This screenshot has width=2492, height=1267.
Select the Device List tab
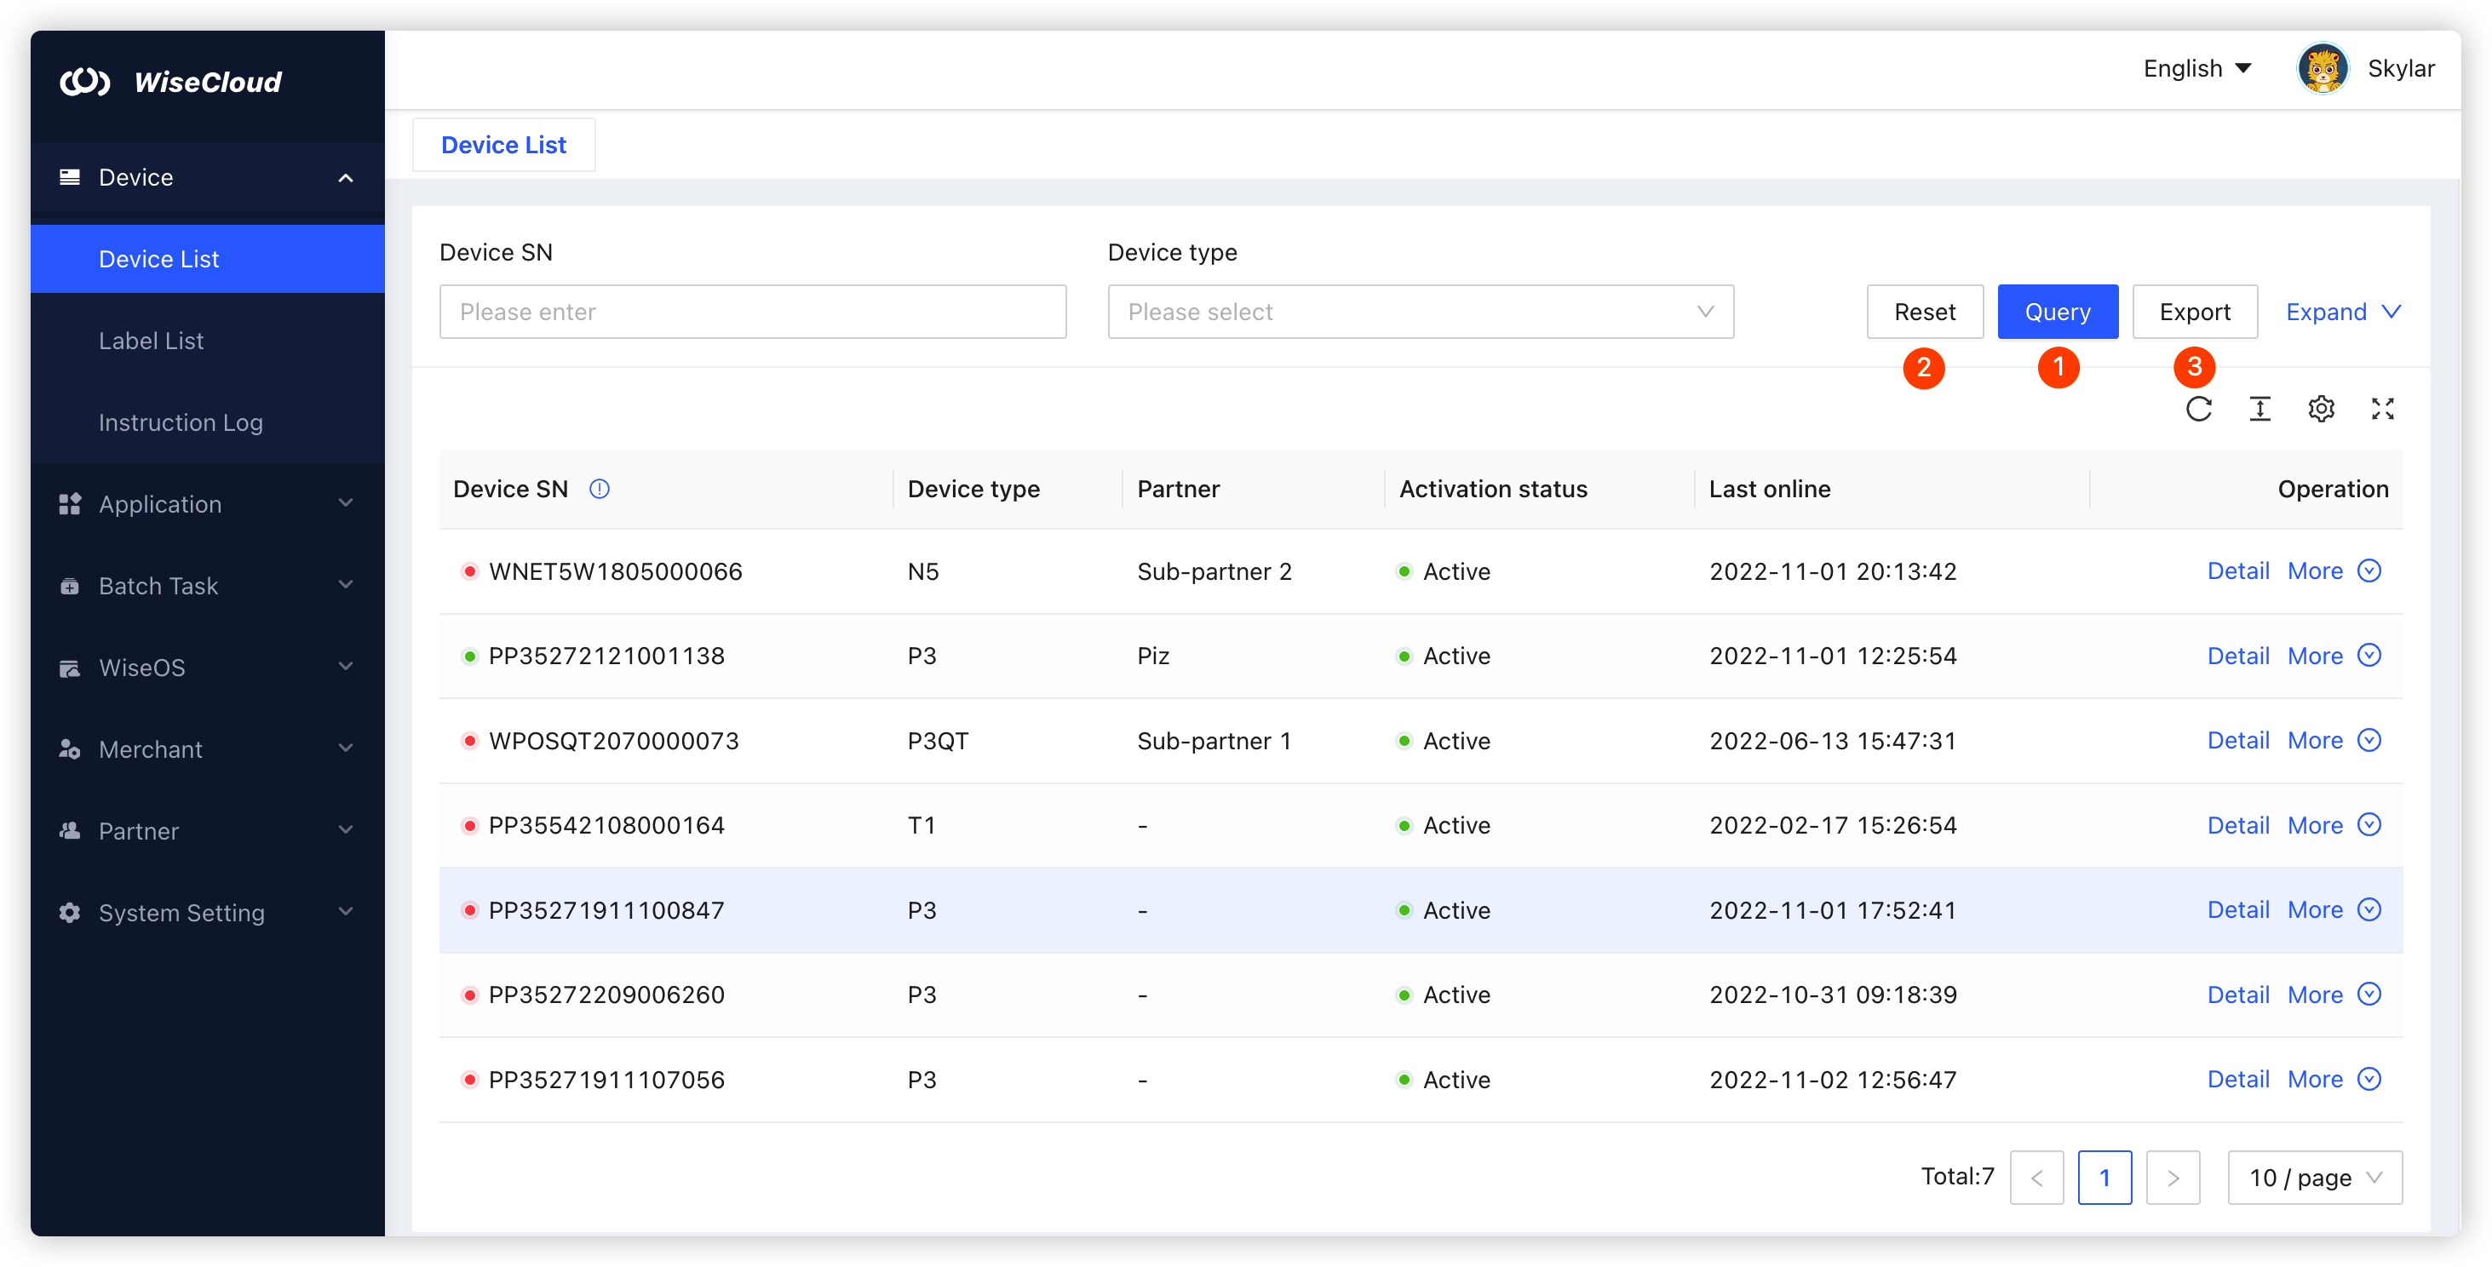click(503, 145)
